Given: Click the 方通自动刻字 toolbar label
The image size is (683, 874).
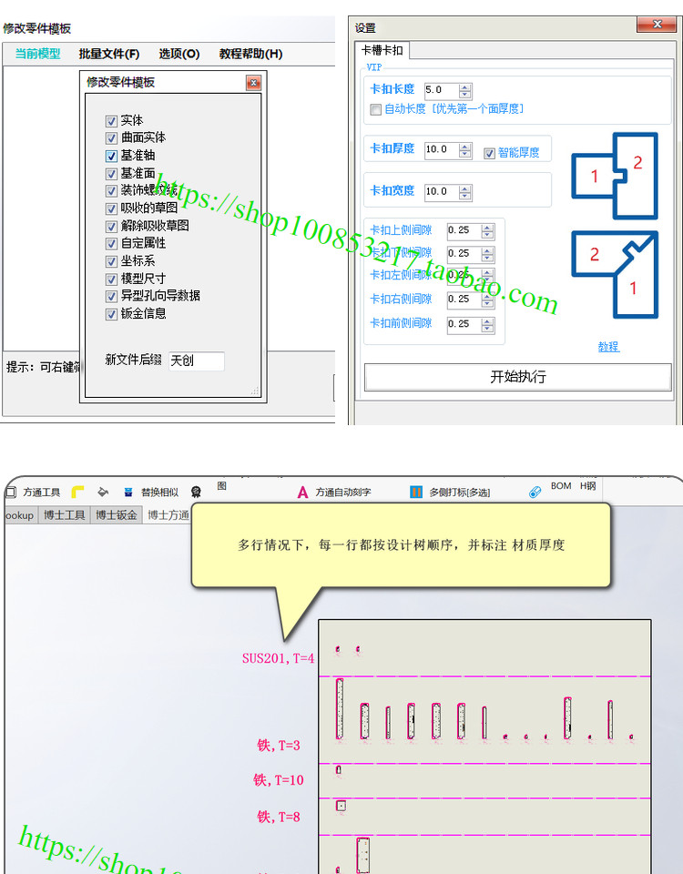Looking at the screenshot, I should [343, 493].
